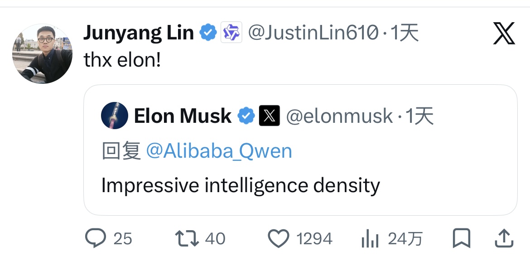This screenshot has width=530, height=266.
Task: Click the Qwen affiliation badge icon
Action: point(231,33)
